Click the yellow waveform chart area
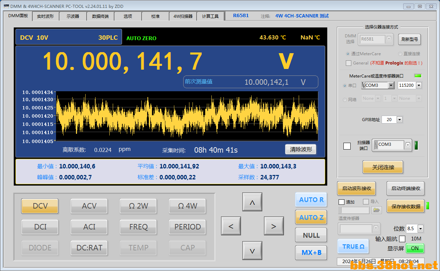440x271 pixels. pyautogui.click(x=187, y=116)
